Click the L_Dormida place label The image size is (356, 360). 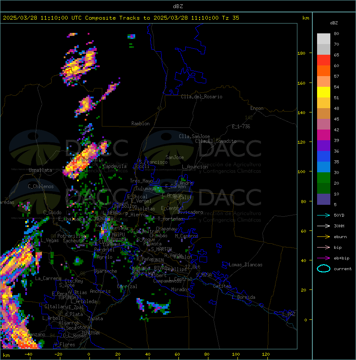tap(243, 297)
